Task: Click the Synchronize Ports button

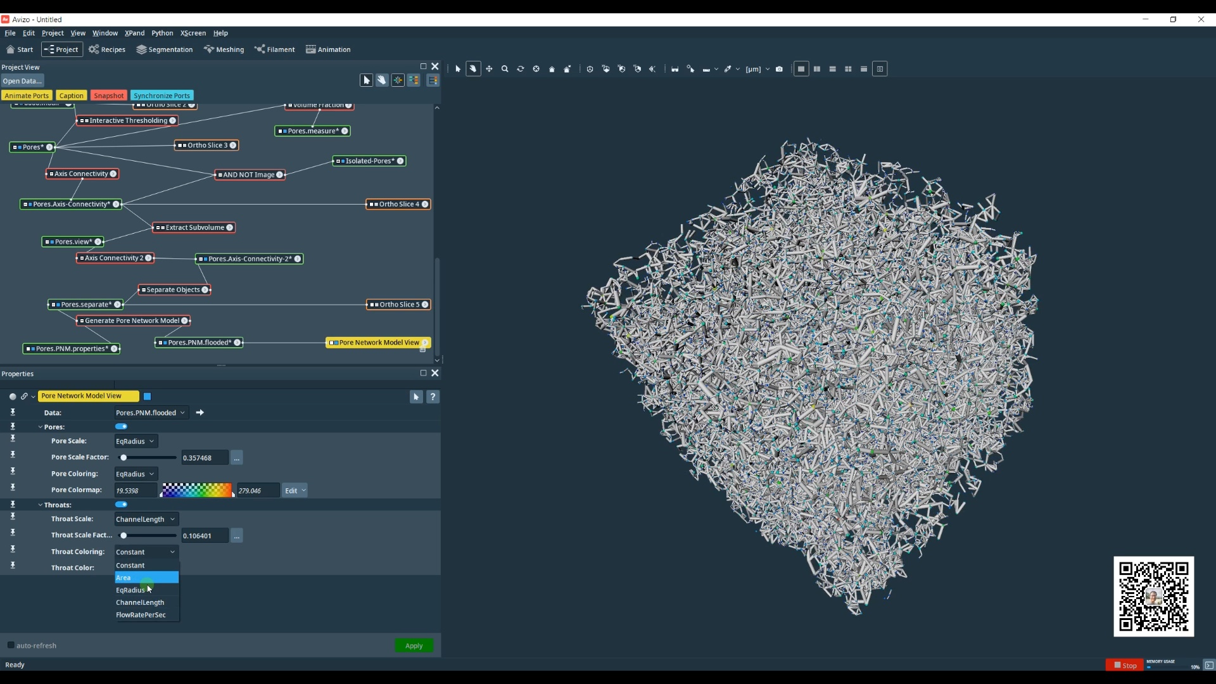Action: click(161, 96)
